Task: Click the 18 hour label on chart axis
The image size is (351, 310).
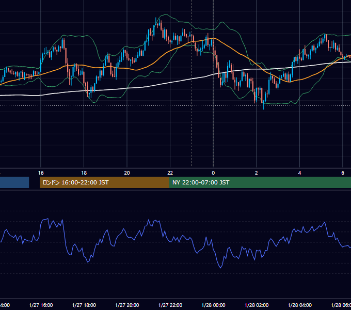Action: 84,173
